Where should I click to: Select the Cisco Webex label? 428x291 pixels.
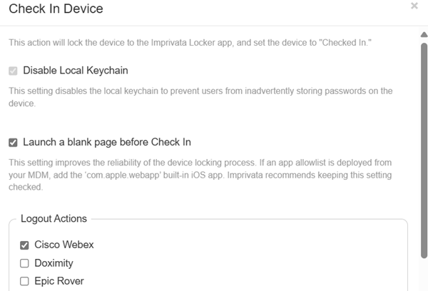[64, 245]
